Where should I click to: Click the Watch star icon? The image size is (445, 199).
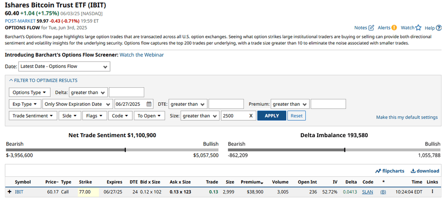coord(418,28)
